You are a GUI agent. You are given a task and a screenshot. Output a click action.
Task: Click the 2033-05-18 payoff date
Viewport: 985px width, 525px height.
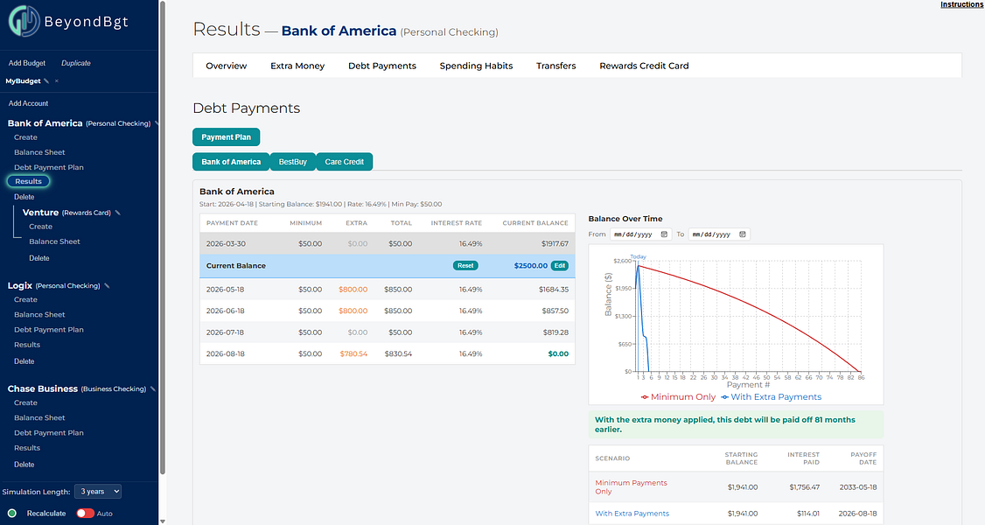pyautogui.click(x=857, y=487)
